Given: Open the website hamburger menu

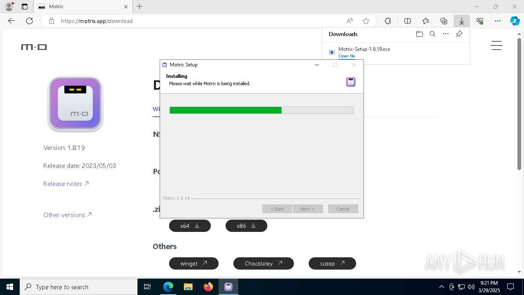Looking at the screenshot, I should coord(497,45).
